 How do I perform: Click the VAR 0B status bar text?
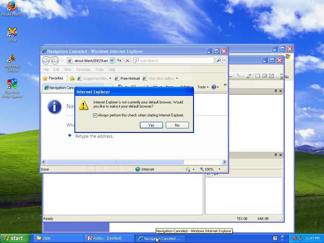263,219
